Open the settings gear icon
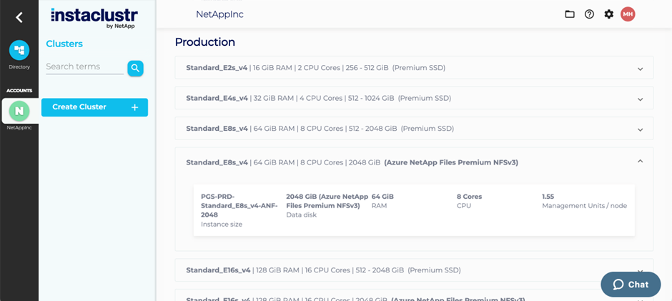This screenshot has width=672, height=301. click(608, 14)
